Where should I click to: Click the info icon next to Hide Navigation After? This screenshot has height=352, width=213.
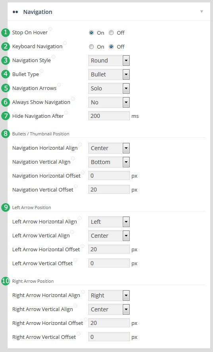click(66, 112)
